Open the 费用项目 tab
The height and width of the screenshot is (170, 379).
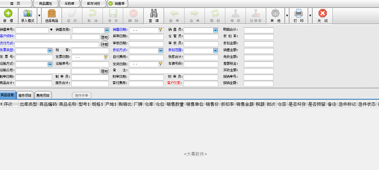pos(43,96)
